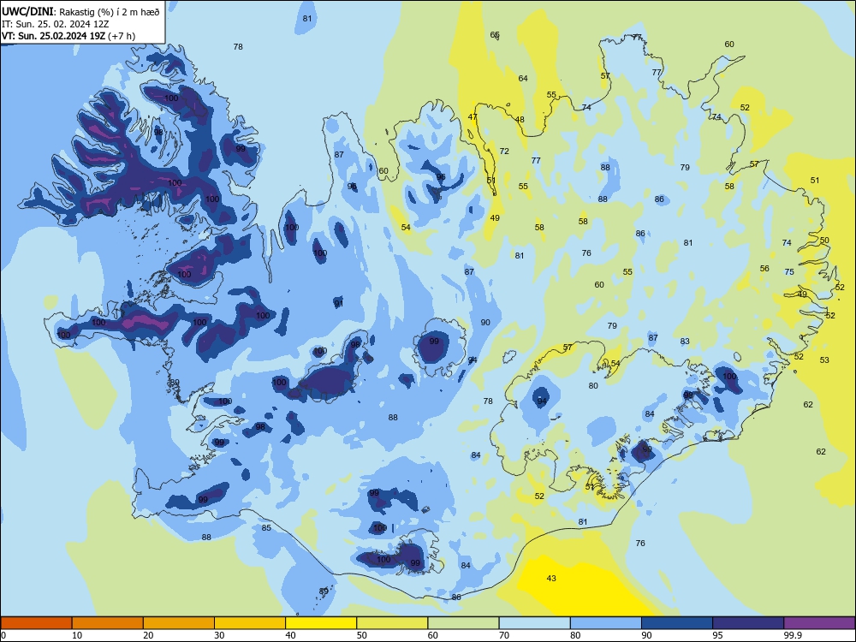
Task: Click the legend label 40
Action: [x=290, y=635]
